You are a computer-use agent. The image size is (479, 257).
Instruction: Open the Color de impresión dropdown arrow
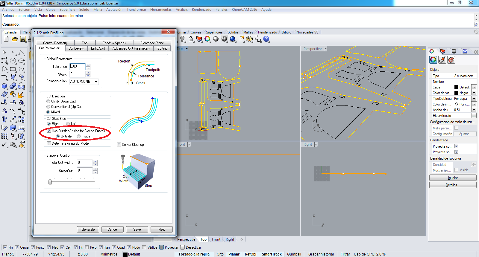474,104
